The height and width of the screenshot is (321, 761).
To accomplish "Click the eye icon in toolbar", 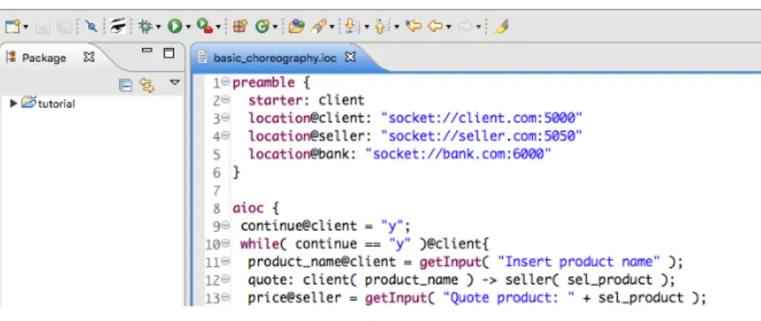I will click(x=117, y=26).
